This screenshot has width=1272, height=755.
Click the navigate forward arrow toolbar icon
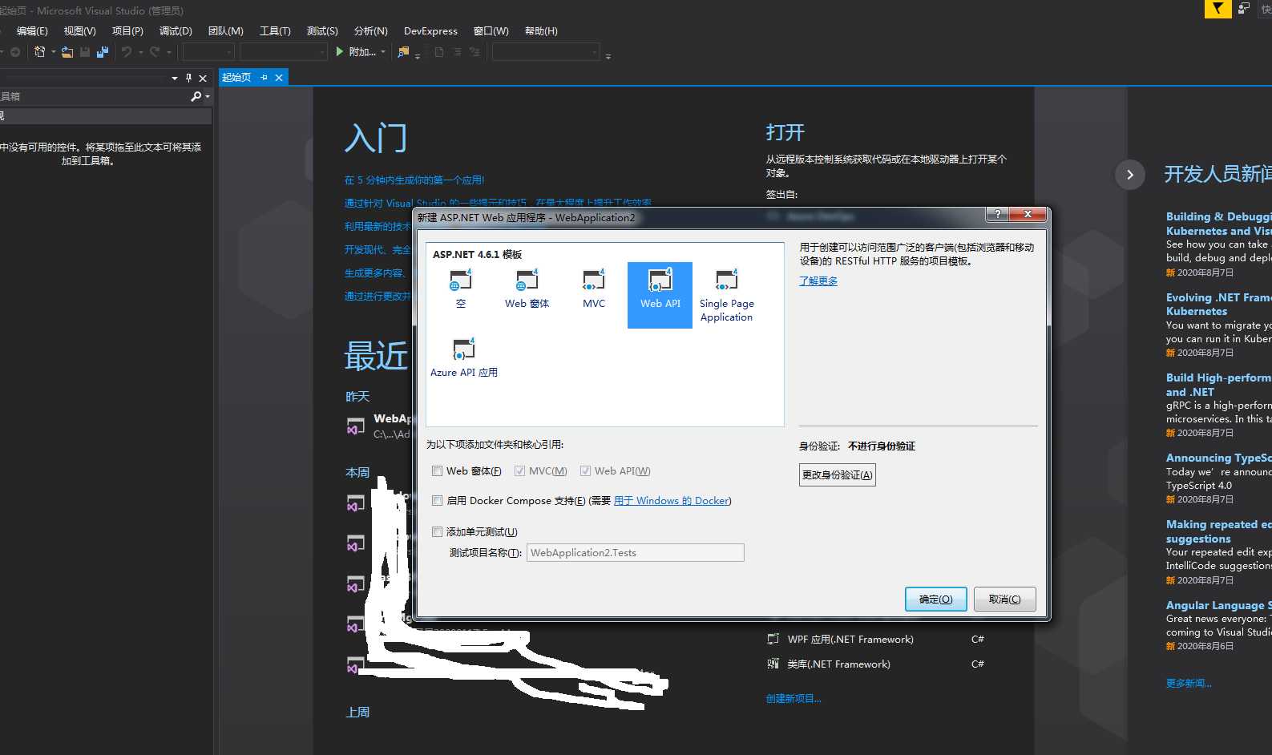(15, 52)
